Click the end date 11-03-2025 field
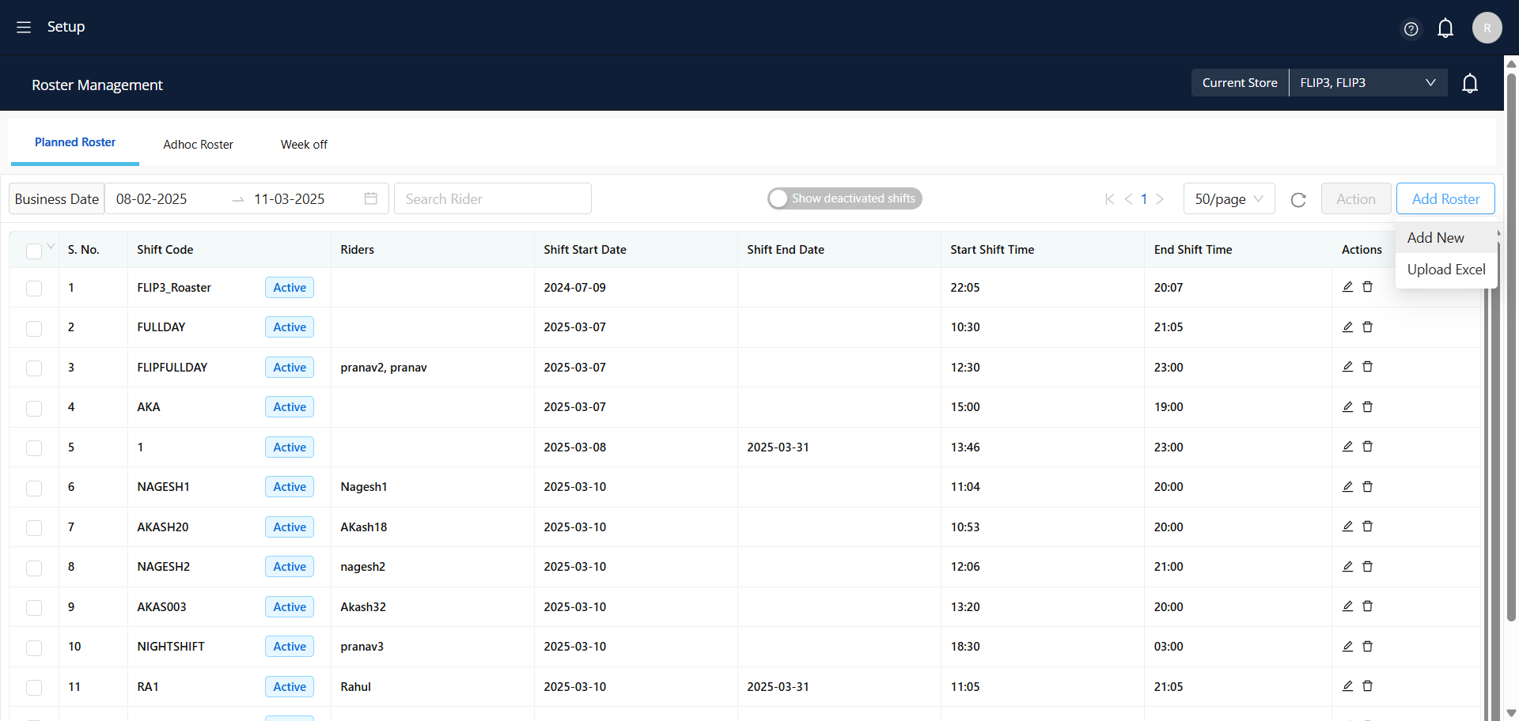Image resolution: width=1519 pixels, height=721 pixels. click(290, 199)
